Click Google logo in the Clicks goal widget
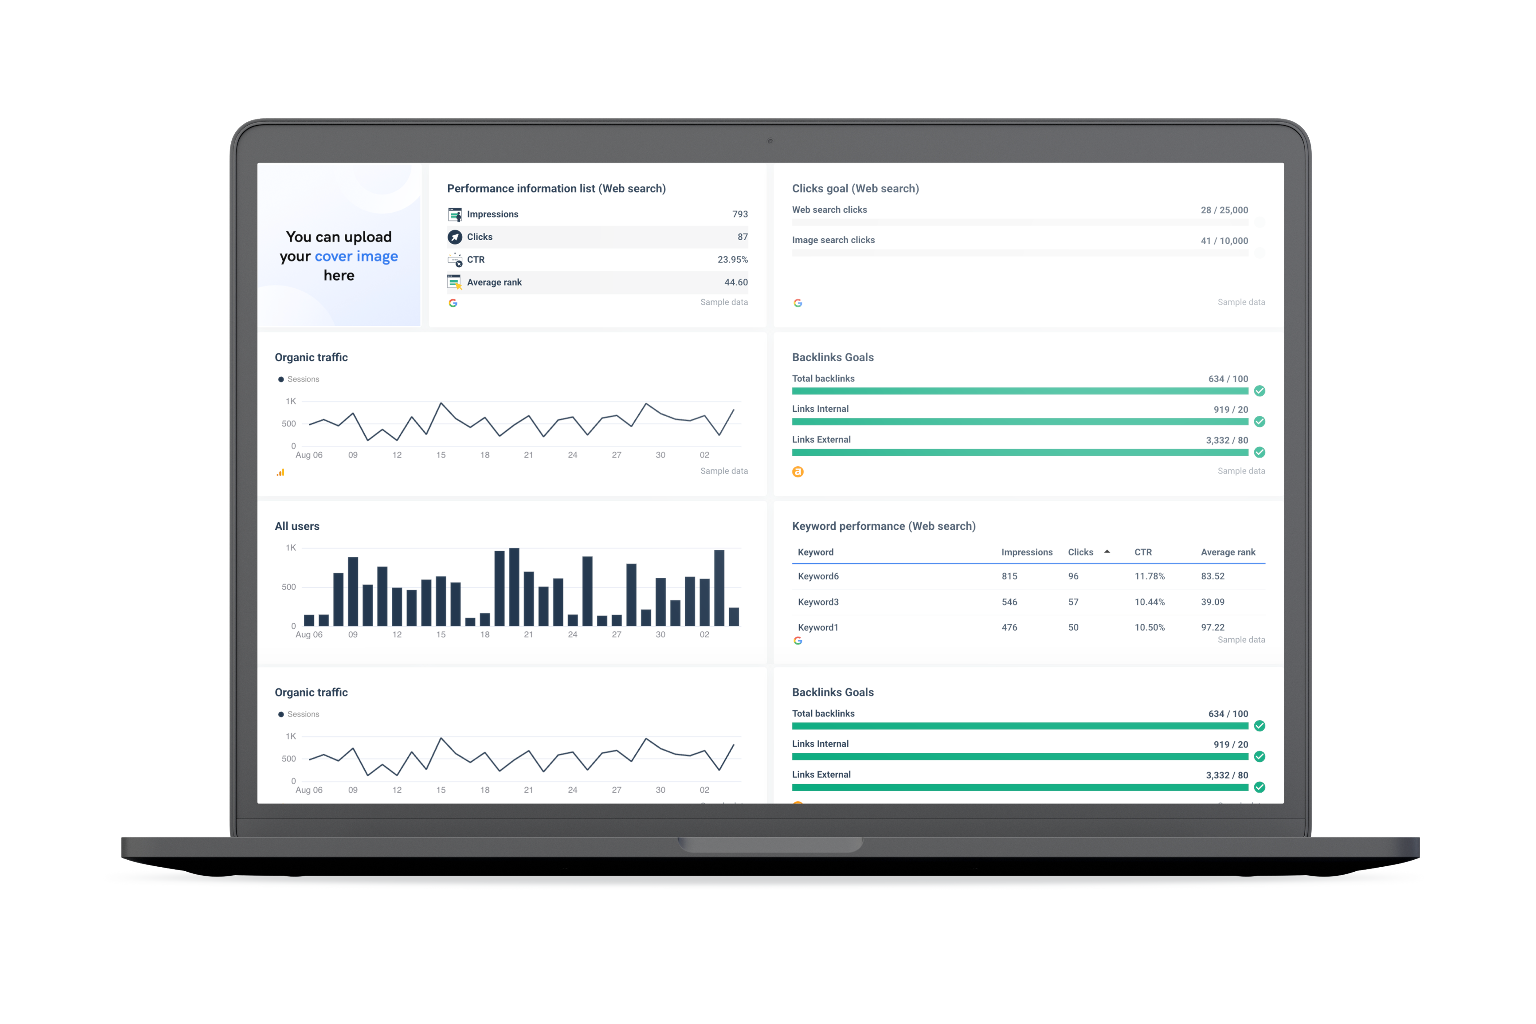This screenshot has width=1536, height=1024. (797, 303)
